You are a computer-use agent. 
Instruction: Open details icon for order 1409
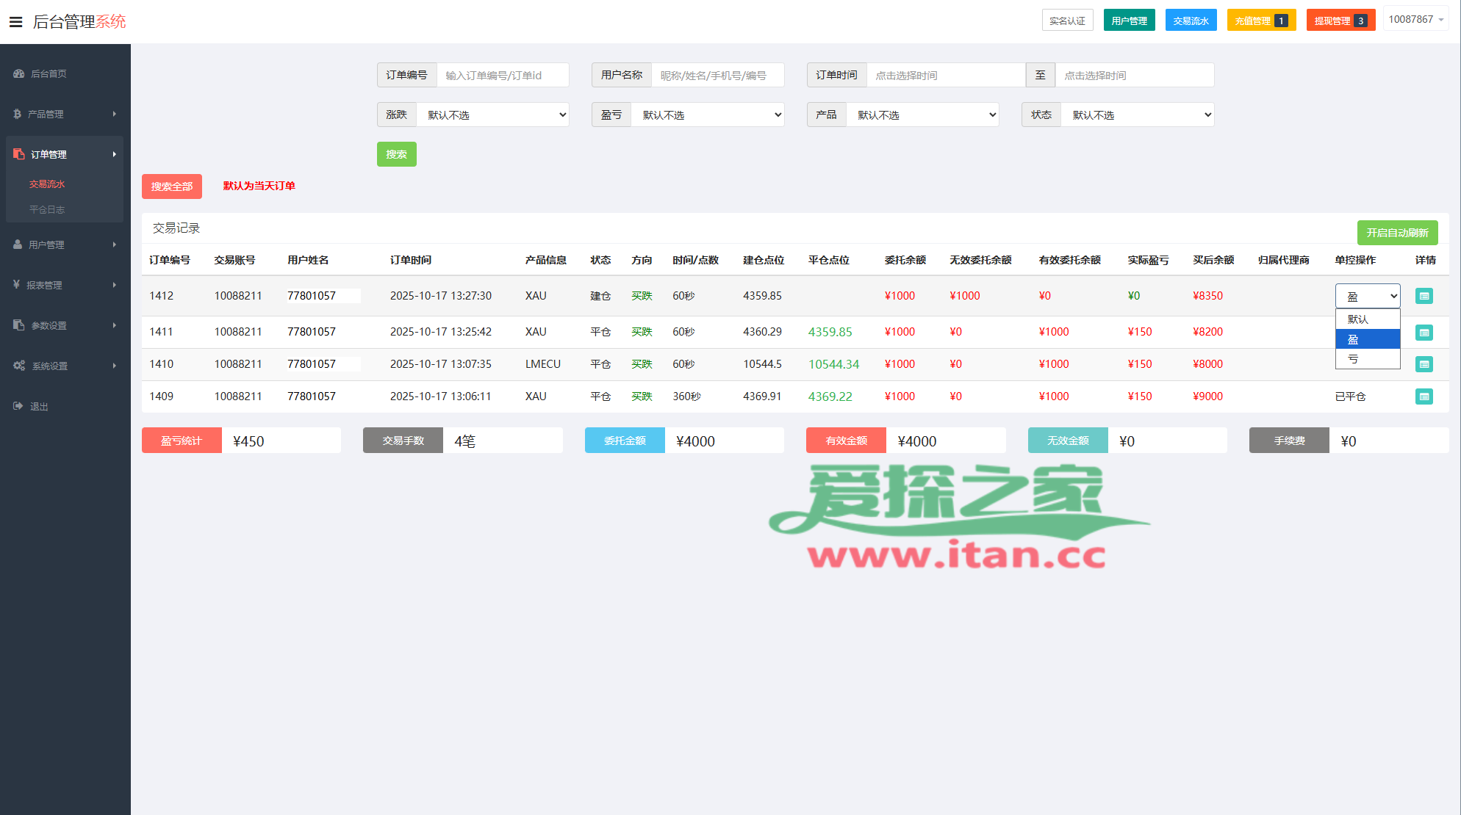1424,396
